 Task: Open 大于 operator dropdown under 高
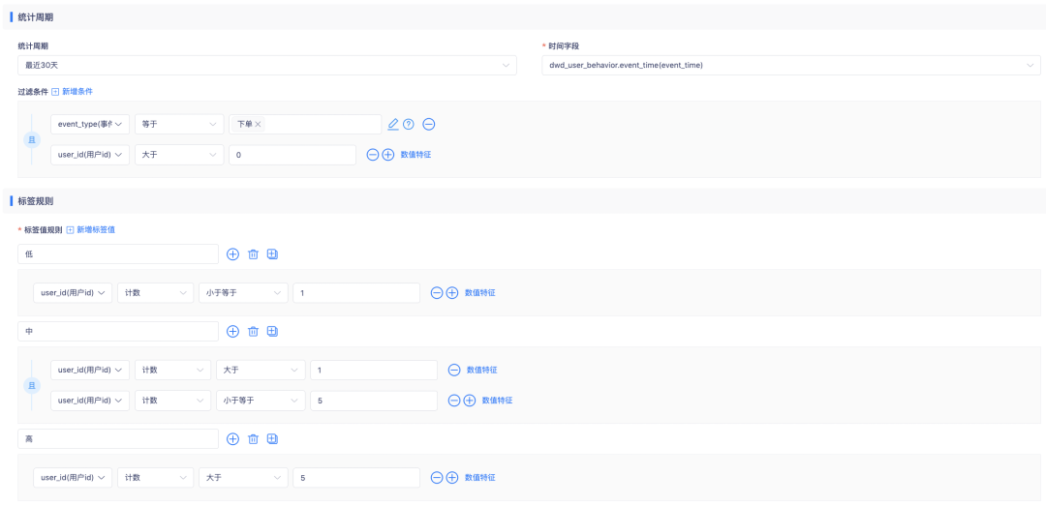(x=243, y=477)
